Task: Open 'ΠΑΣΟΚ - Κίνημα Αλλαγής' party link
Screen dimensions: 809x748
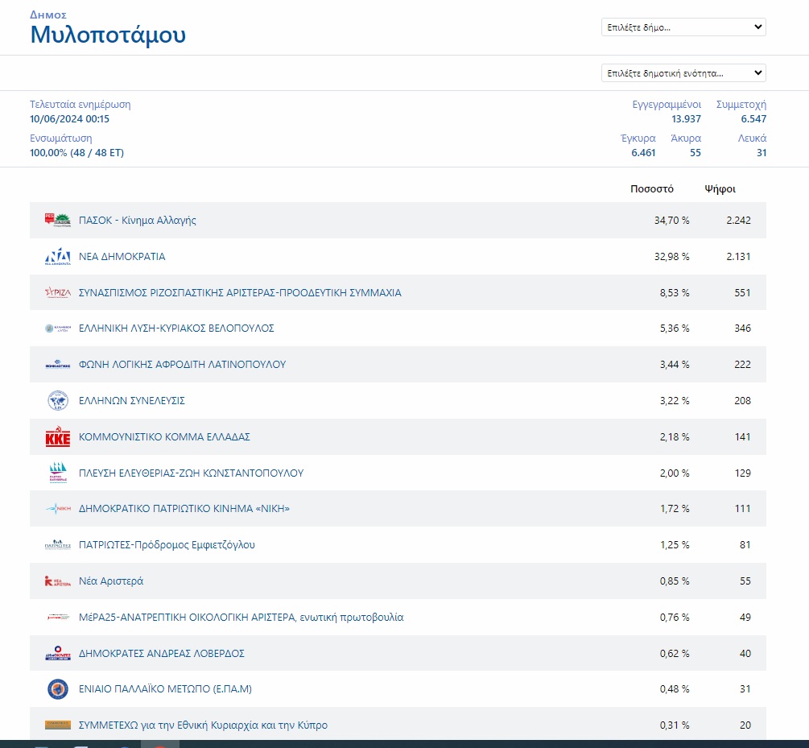Action: pyautogui.click(x=137, y=220)
